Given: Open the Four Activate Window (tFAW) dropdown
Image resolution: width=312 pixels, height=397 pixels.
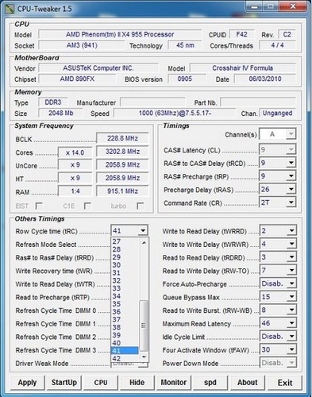Looking at the screenshot, I should 291,349.
